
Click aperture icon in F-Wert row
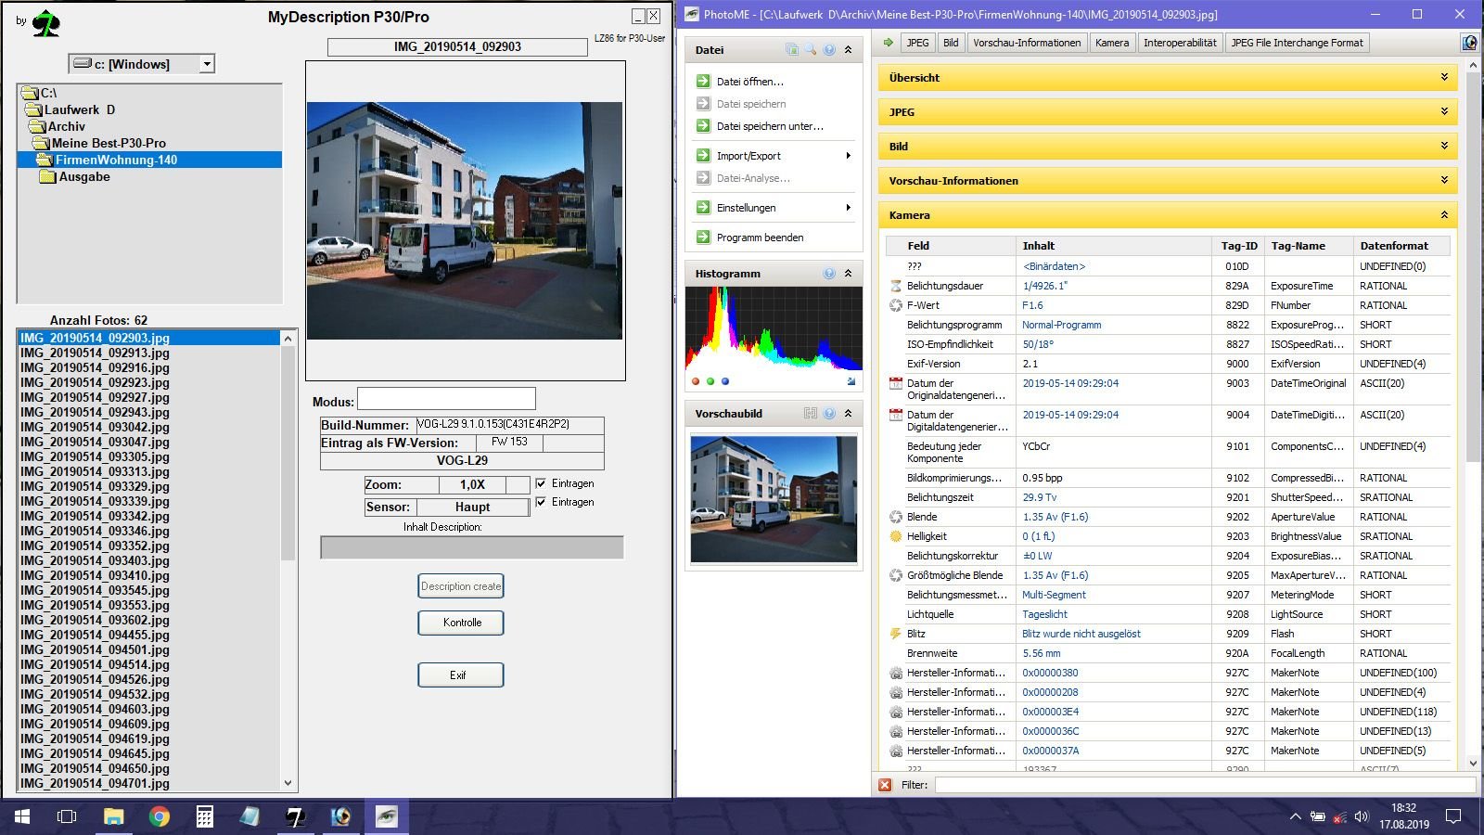896,305
